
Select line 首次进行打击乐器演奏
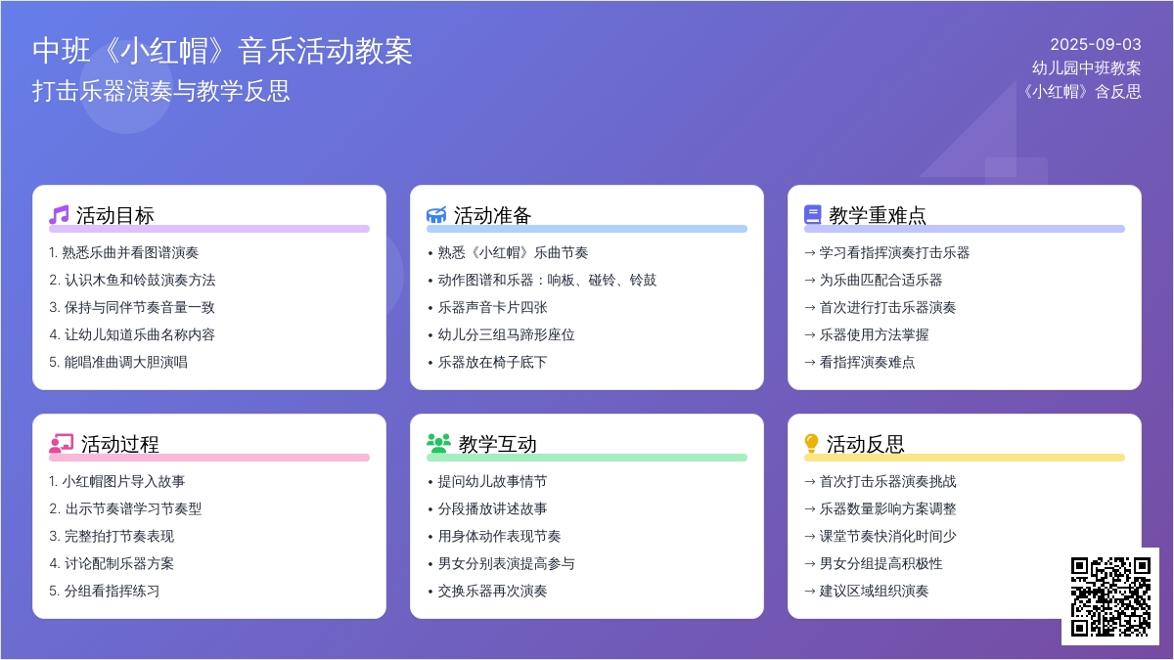coord(880,307)
